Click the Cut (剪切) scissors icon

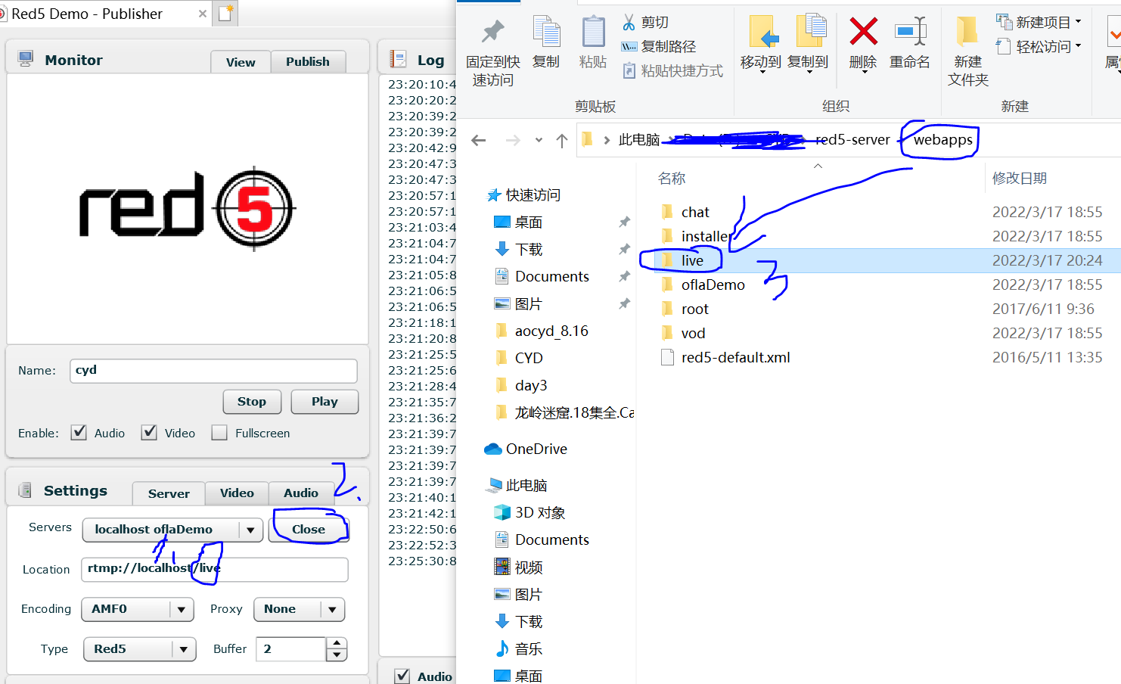629,22
